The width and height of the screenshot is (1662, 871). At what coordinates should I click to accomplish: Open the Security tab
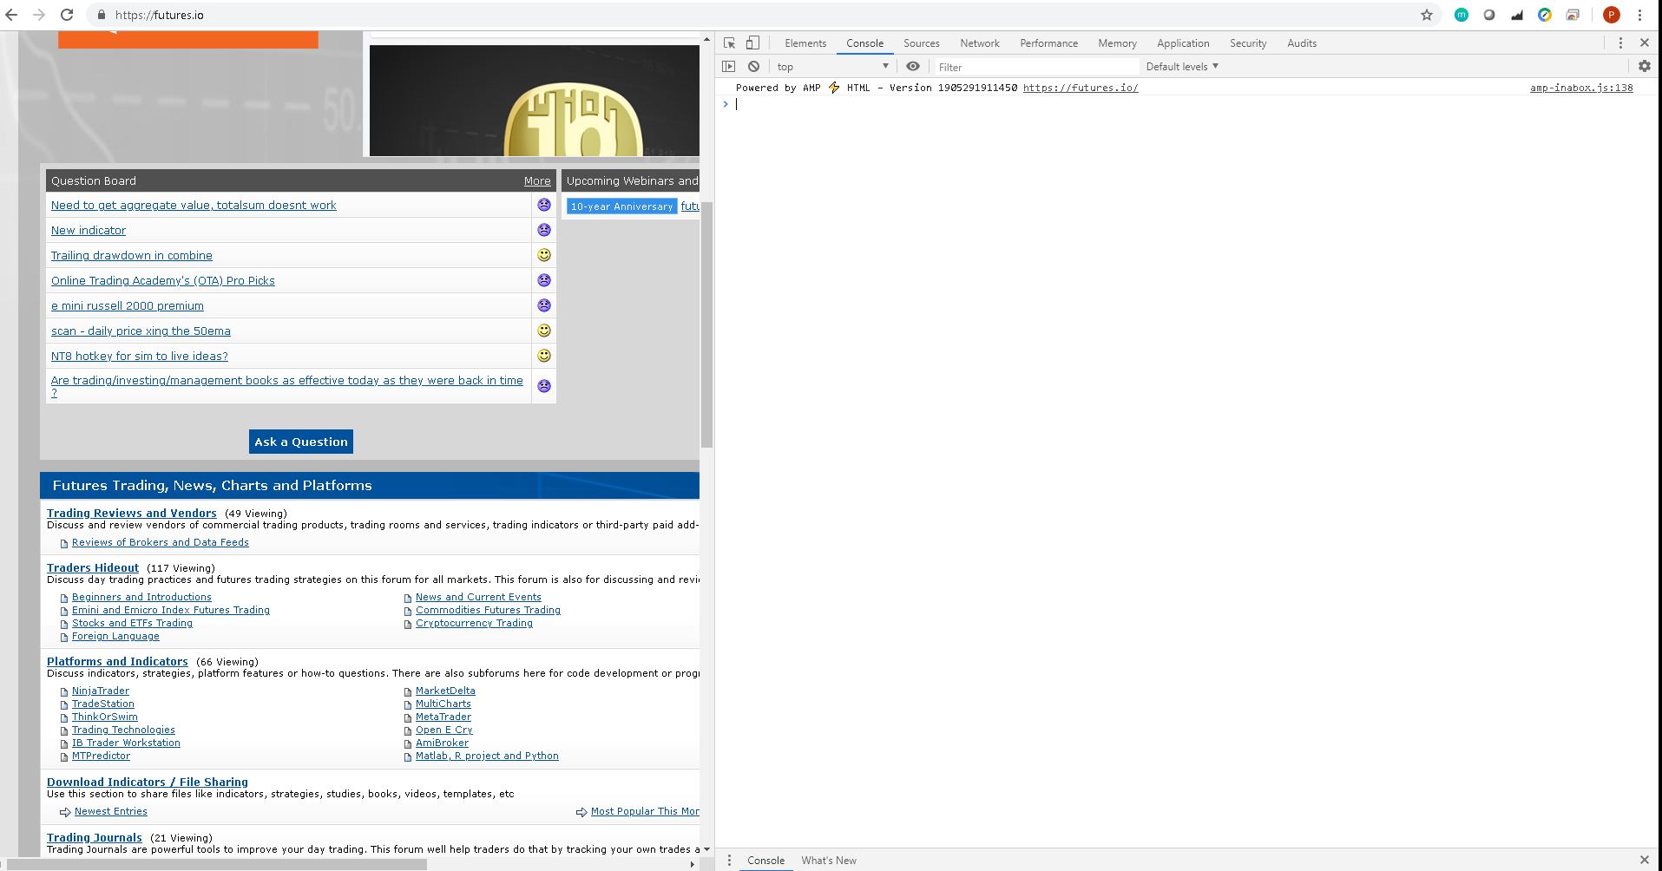[x=1248, y=43]
